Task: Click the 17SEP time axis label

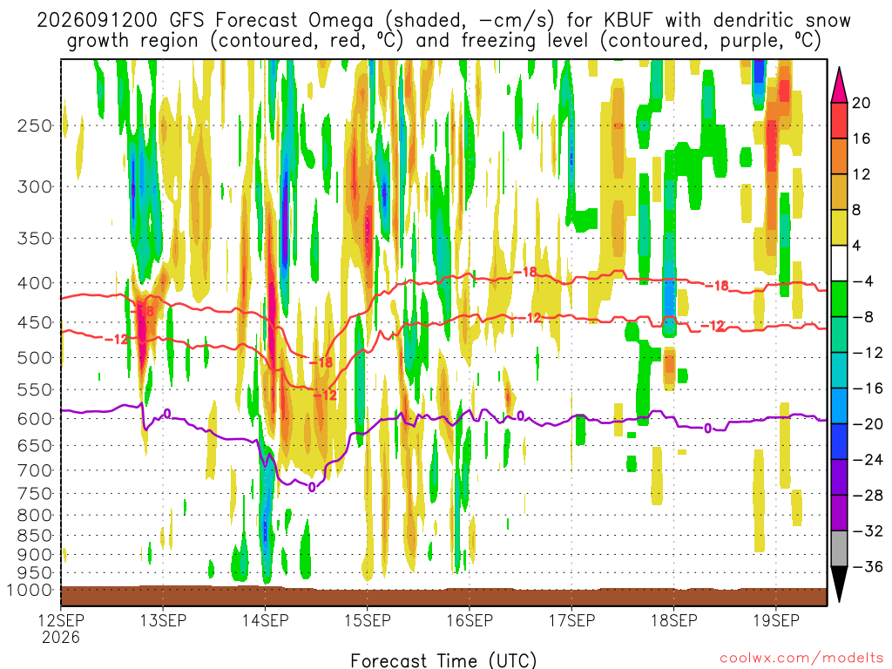Action: 571,620
